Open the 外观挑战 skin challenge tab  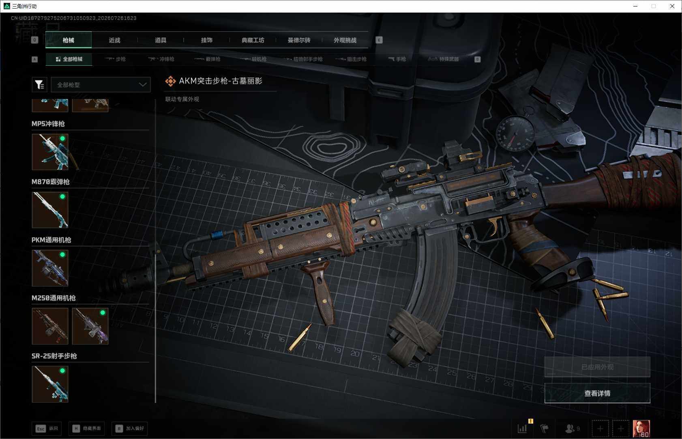click(345, 40)
